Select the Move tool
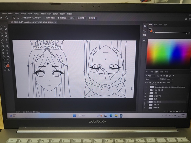The height and width of the screenshot is (143, 191). [2, 26]
